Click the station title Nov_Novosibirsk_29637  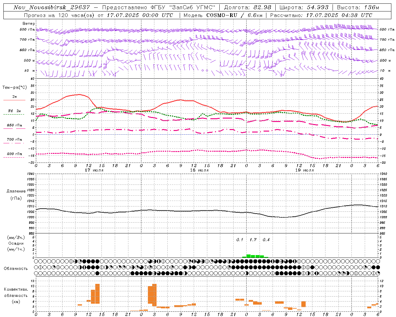pos(52,7)
